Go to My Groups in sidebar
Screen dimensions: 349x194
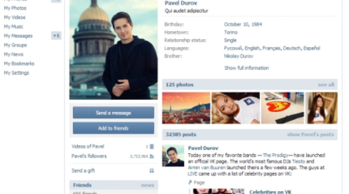(15, 45)
